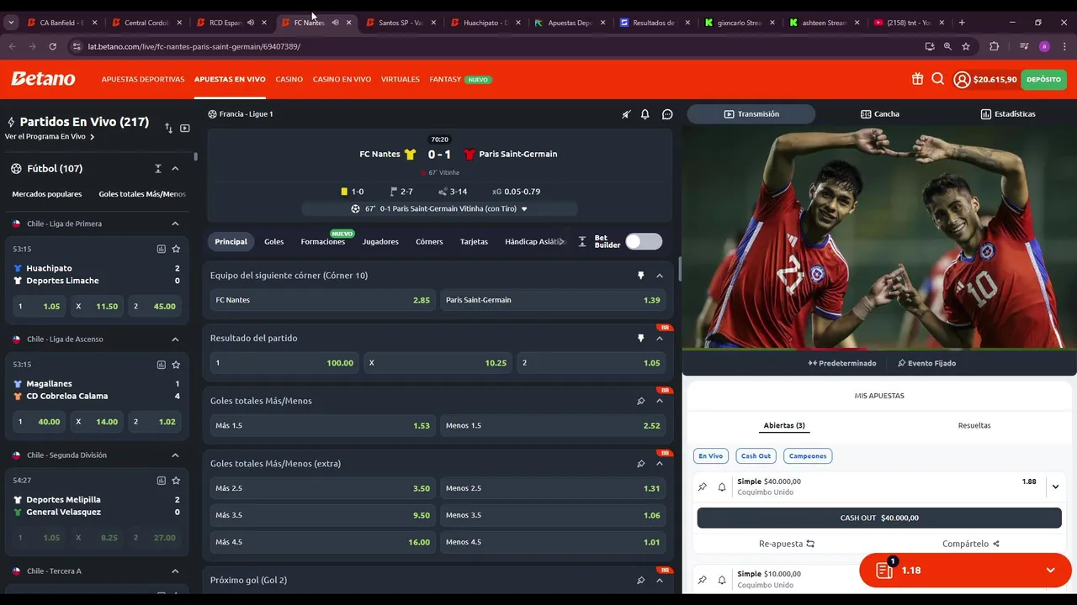Select the Cash Out filter chip

point(756,456)
